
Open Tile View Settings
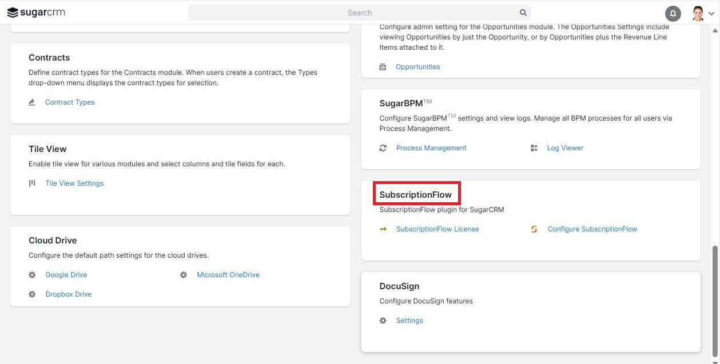(x=74, y=183)
